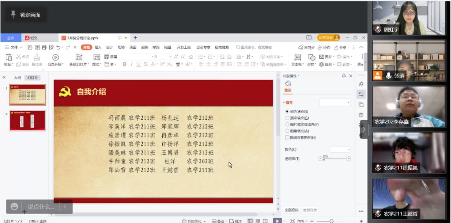This screenshot has height=223, width=451.
Task: Click the bold formatting icon
Action: tap(125, 64)
